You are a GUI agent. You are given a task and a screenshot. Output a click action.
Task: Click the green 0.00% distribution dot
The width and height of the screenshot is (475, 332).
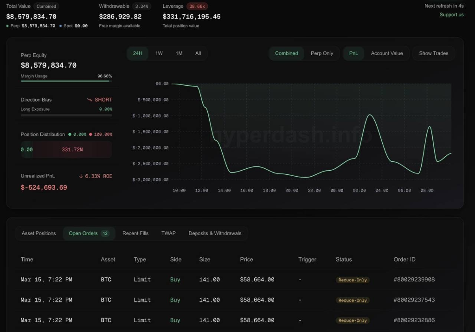[x=70, y=134]
